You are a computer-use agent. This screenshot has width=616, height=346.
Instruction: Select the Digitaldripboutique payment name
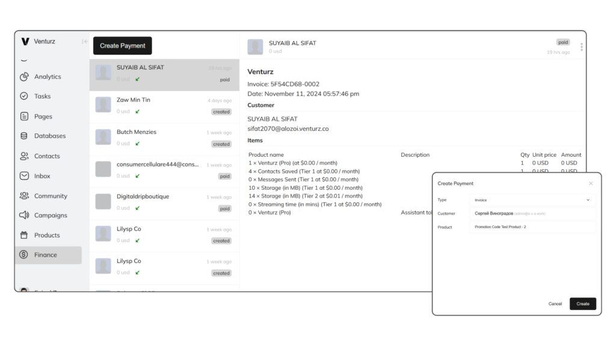(143, 196)
